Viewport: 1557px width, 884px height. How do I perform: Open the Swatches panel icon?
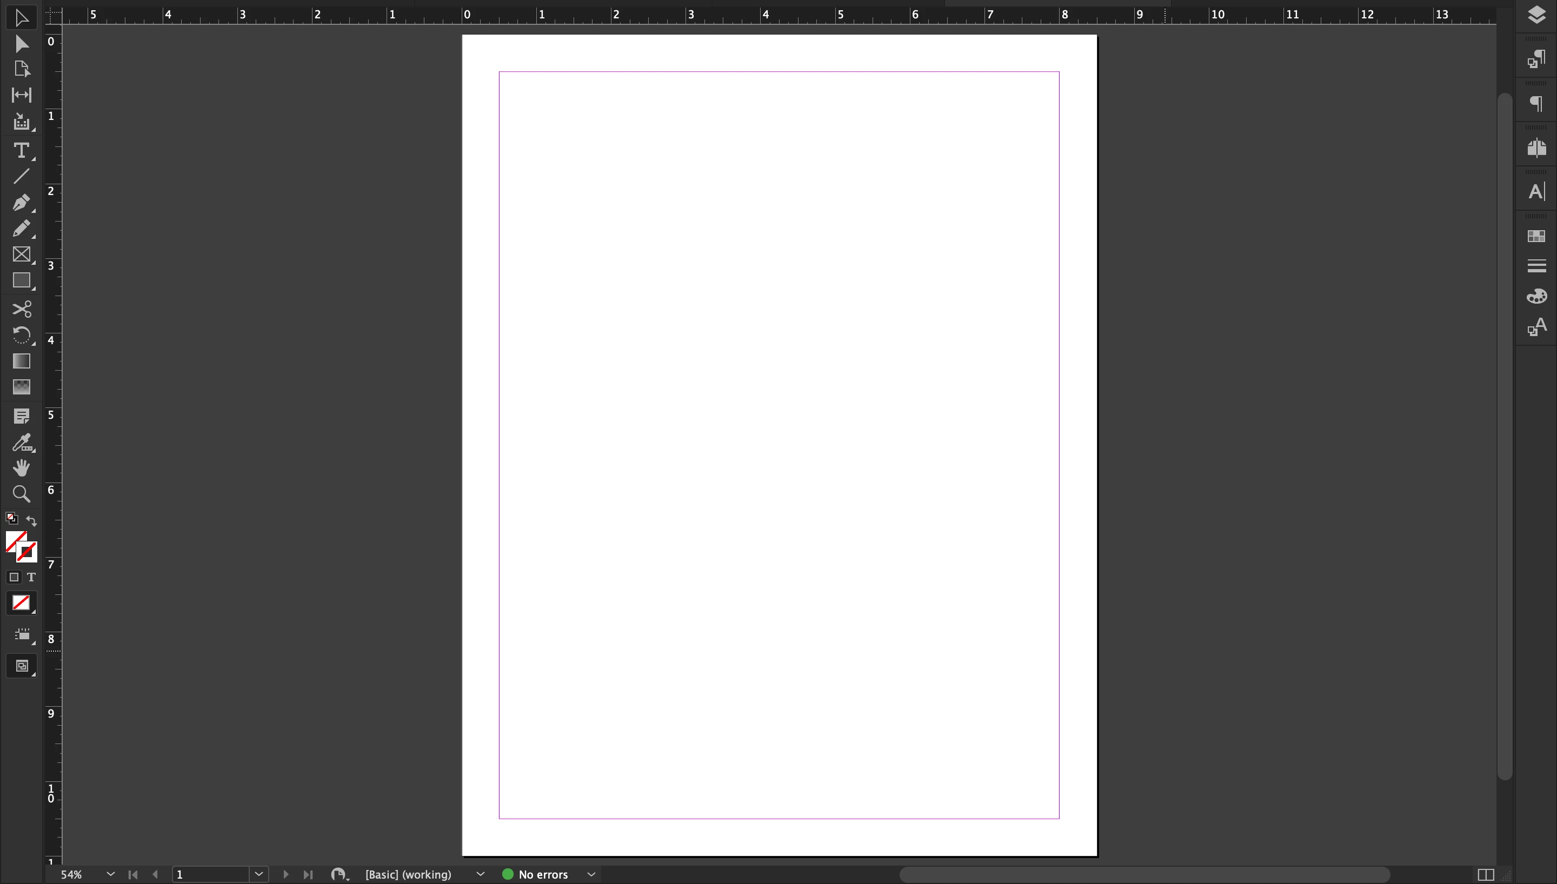point(1536,236)
